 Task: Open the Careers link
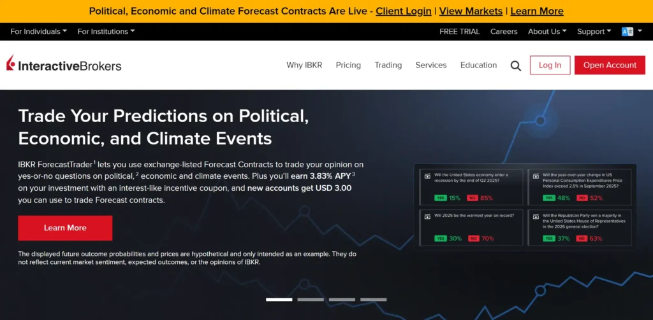click(x=504, y=32)
